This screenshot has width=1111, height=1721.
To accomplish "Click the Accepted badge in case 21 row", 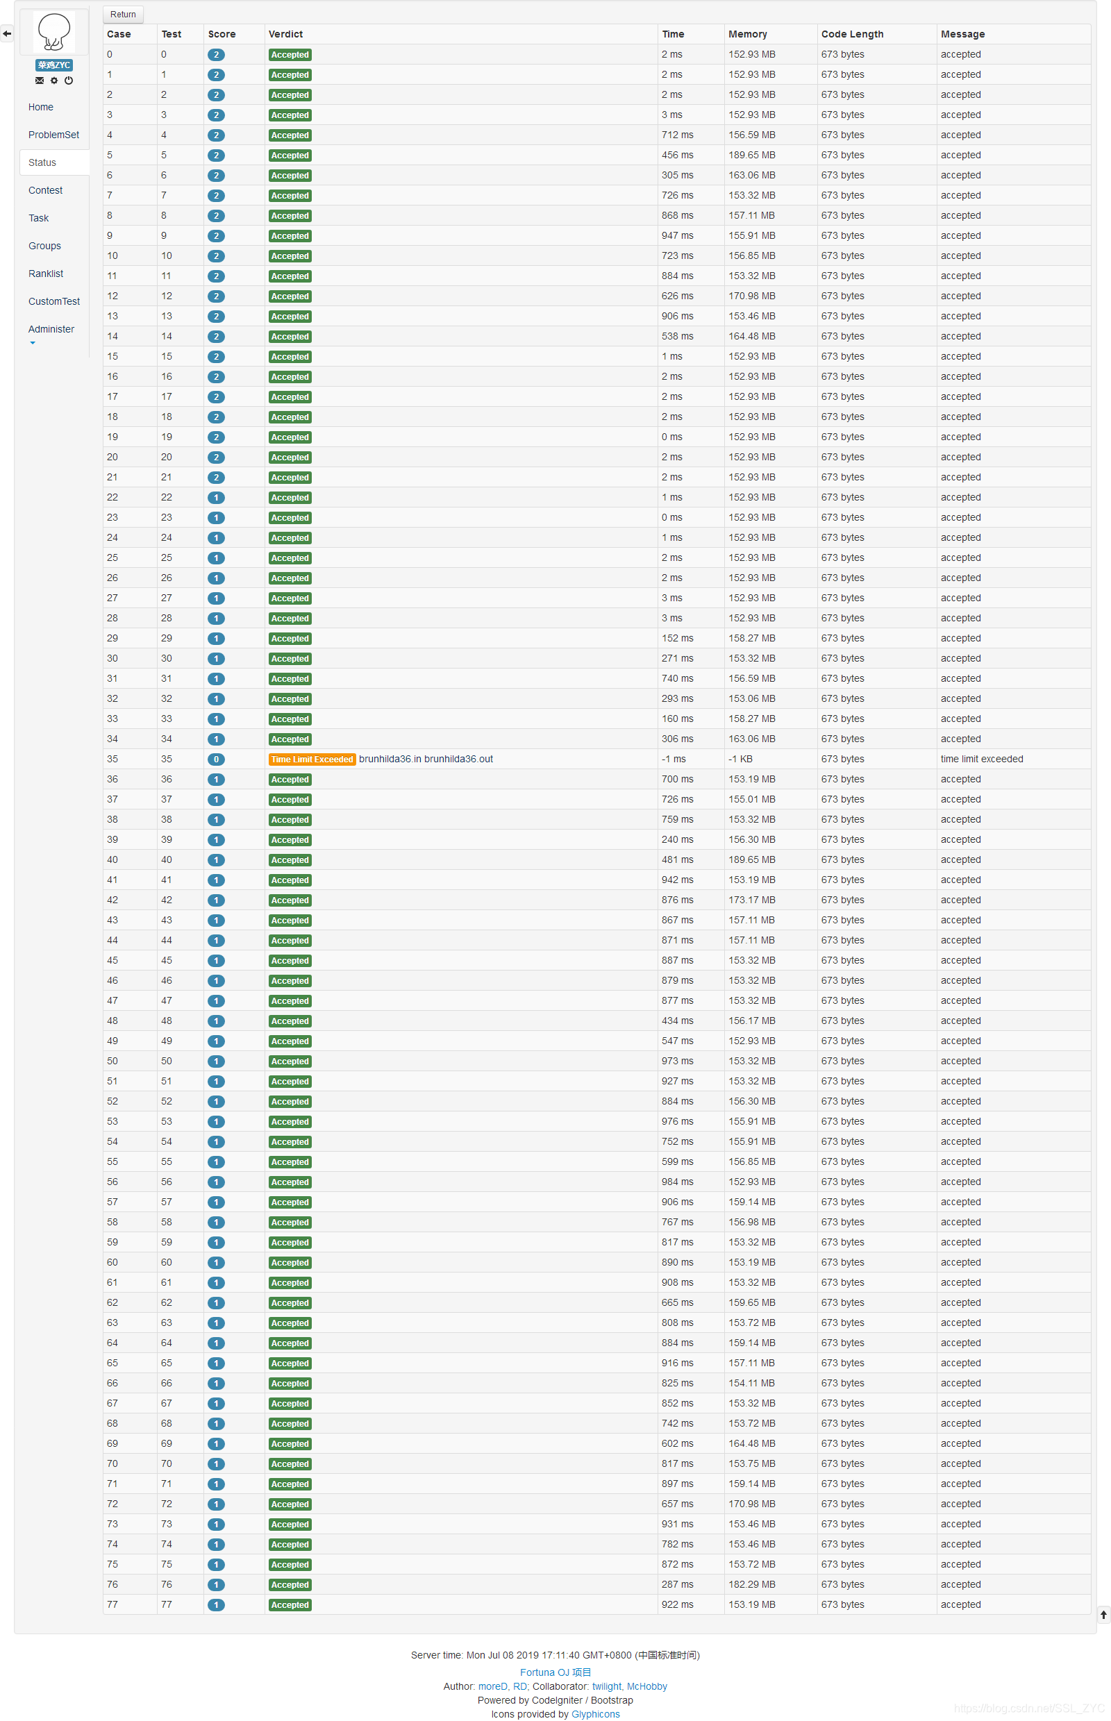I will click(x=290, y=478).
